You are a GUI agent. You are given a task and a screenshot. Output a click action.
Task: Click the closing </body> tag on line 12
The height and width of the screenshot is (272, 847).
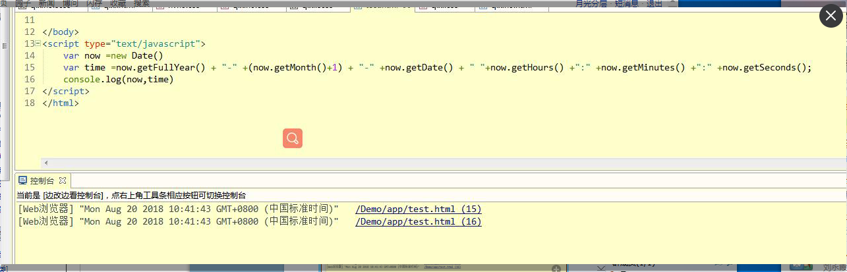tap(61, 32)
